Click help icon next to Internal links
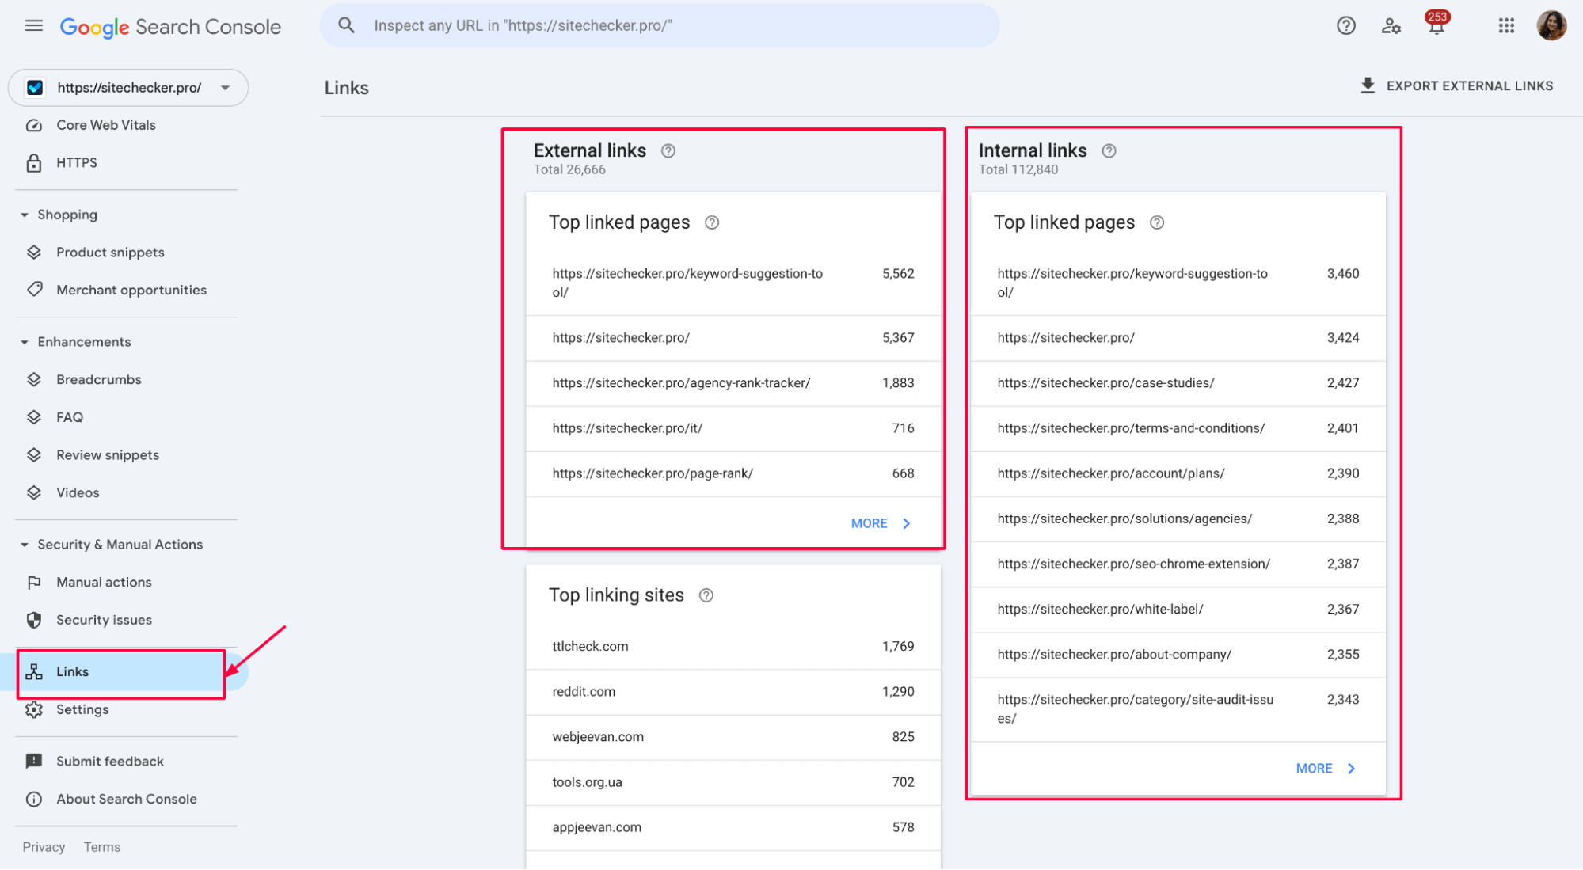 pyautogui.click(x=1109, y=150)
